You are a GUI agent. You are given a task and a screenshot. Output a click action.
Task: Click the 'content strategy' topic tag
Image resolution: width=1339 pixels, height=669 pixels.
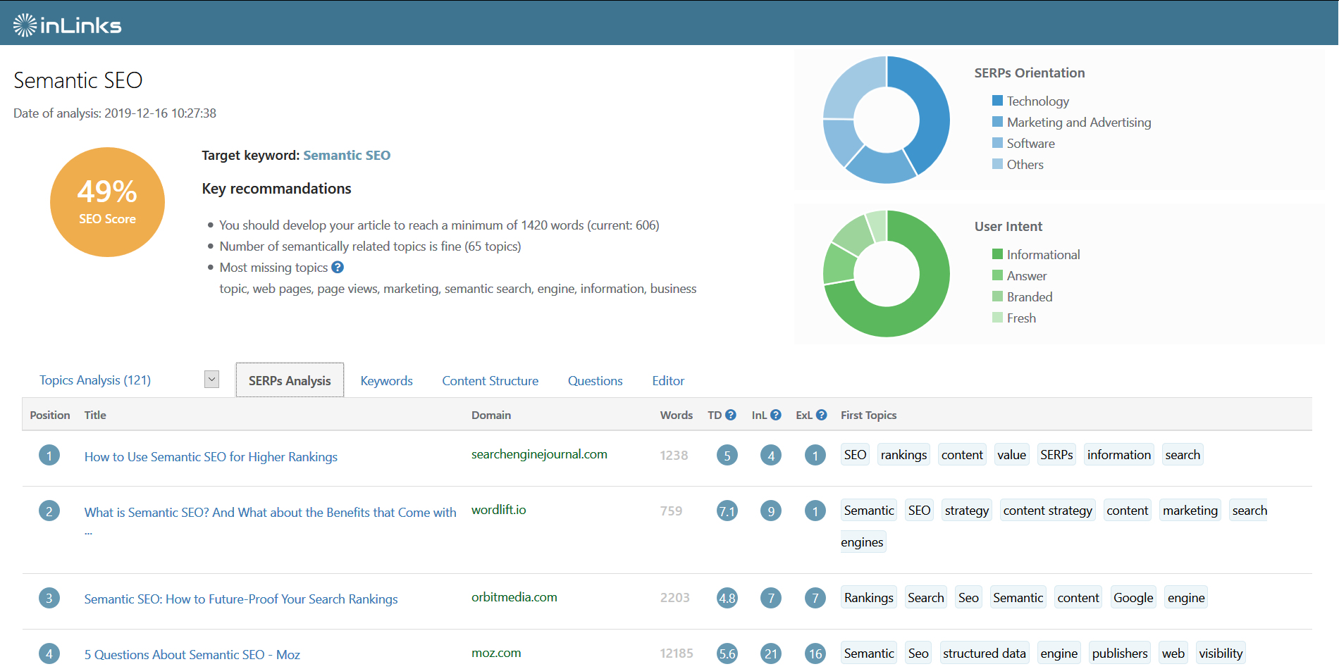click(x=1047, y=511)
